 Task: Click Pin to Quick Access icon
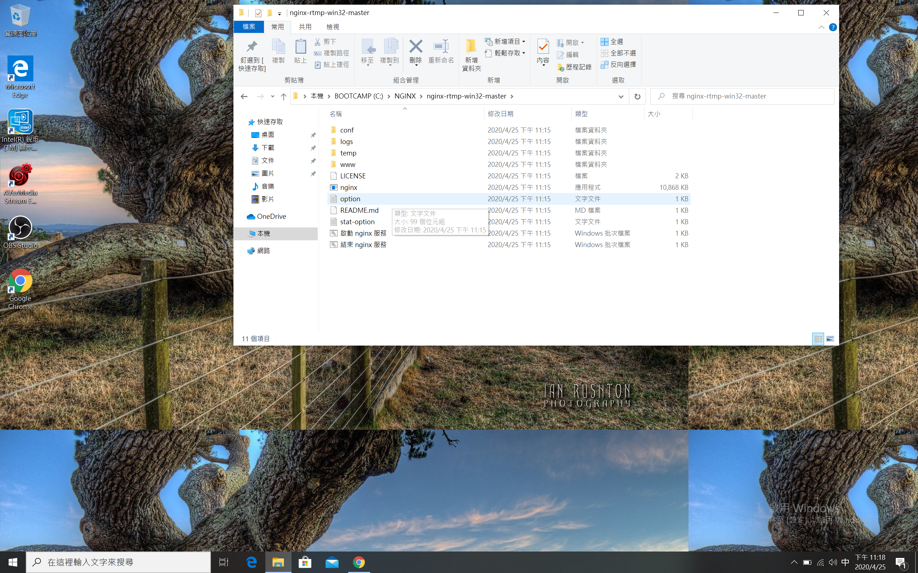coord(252,47)
